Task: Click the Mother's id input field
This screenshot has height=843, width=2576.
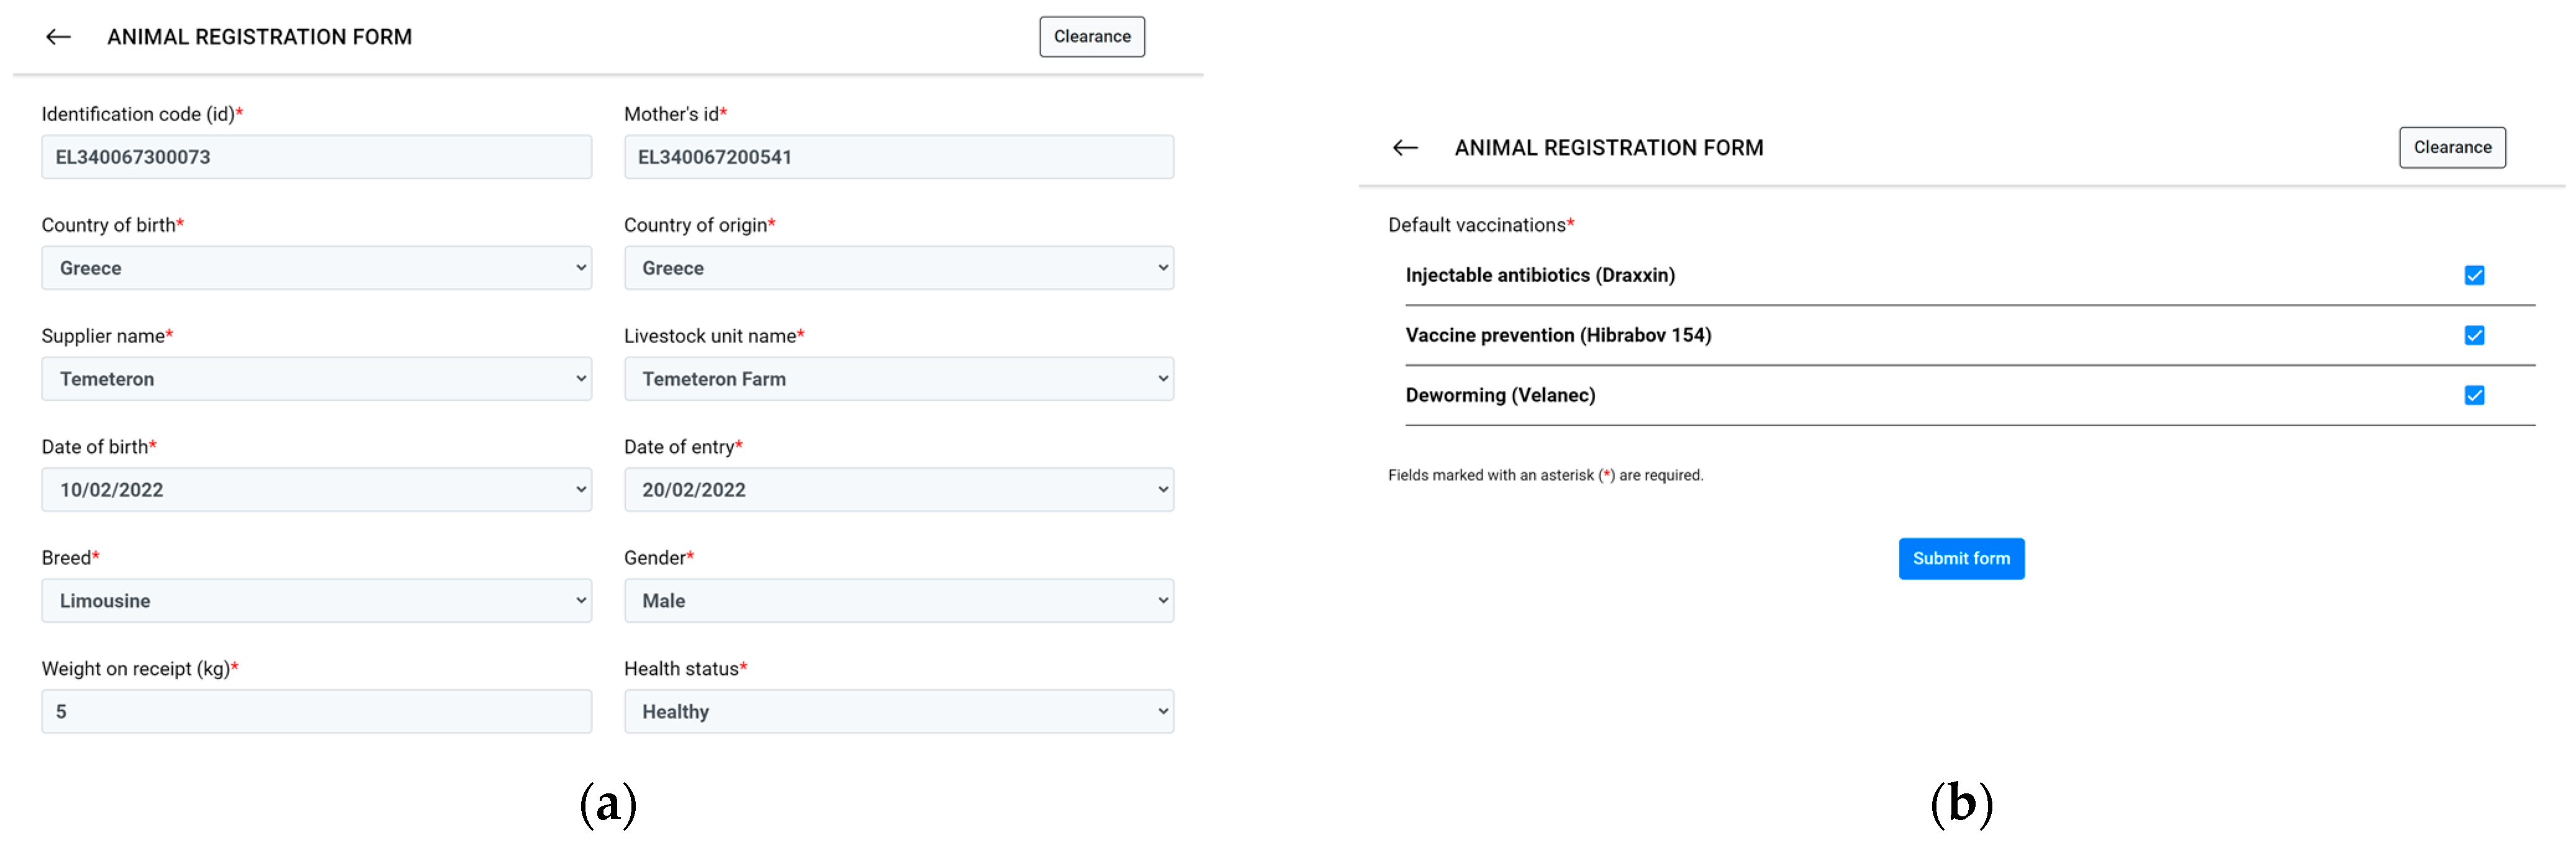Action: 898,157
